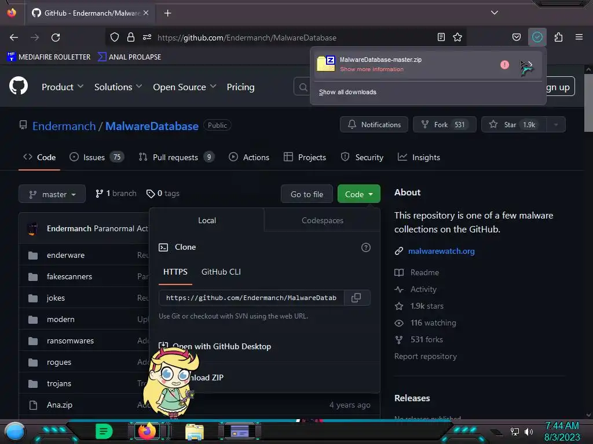Open the Start orb button
Image resolution: width=593 pixels, height=444 pixels.
tap(15, 432)
